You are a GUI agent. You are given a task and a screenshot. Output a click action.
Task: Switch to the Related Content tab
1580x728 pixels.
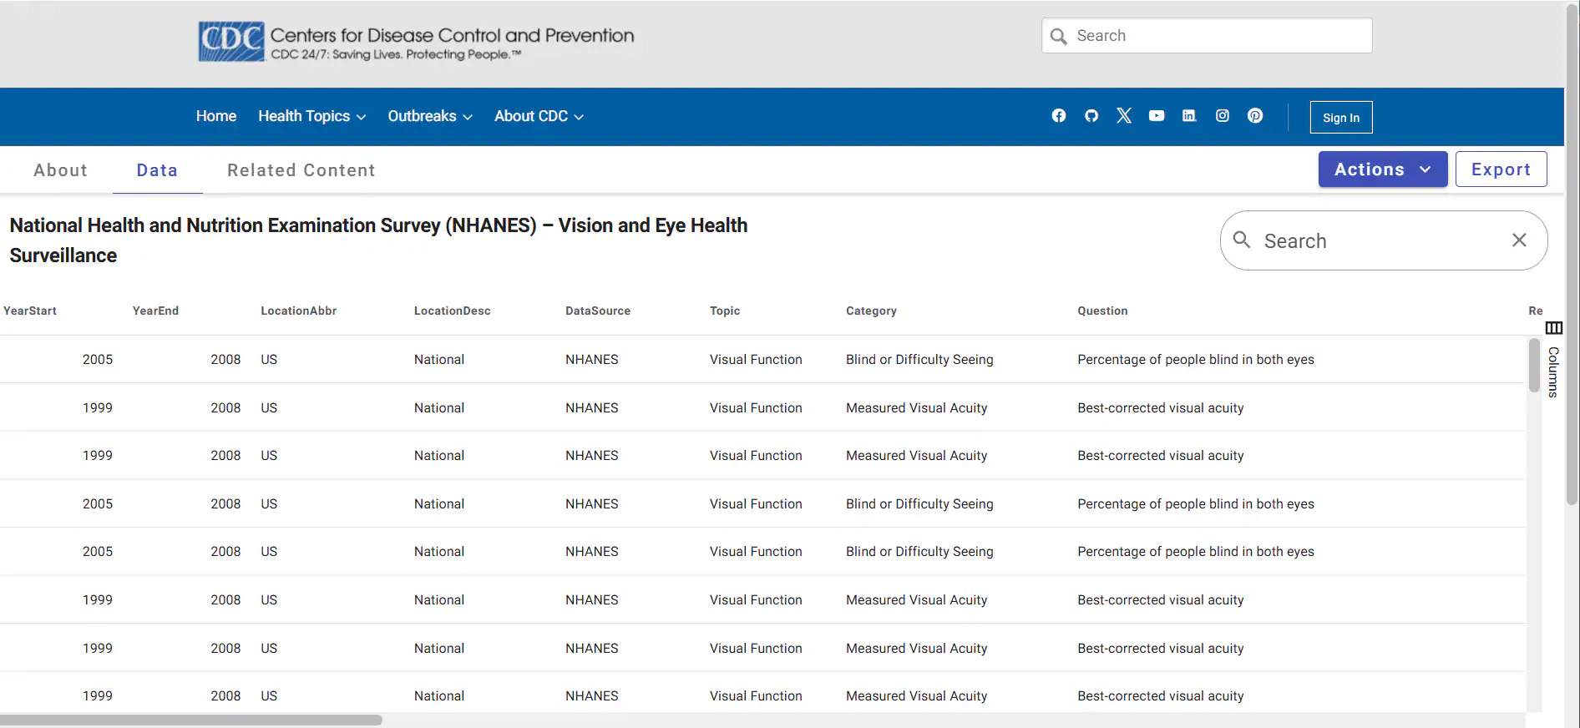click(301, 170)
